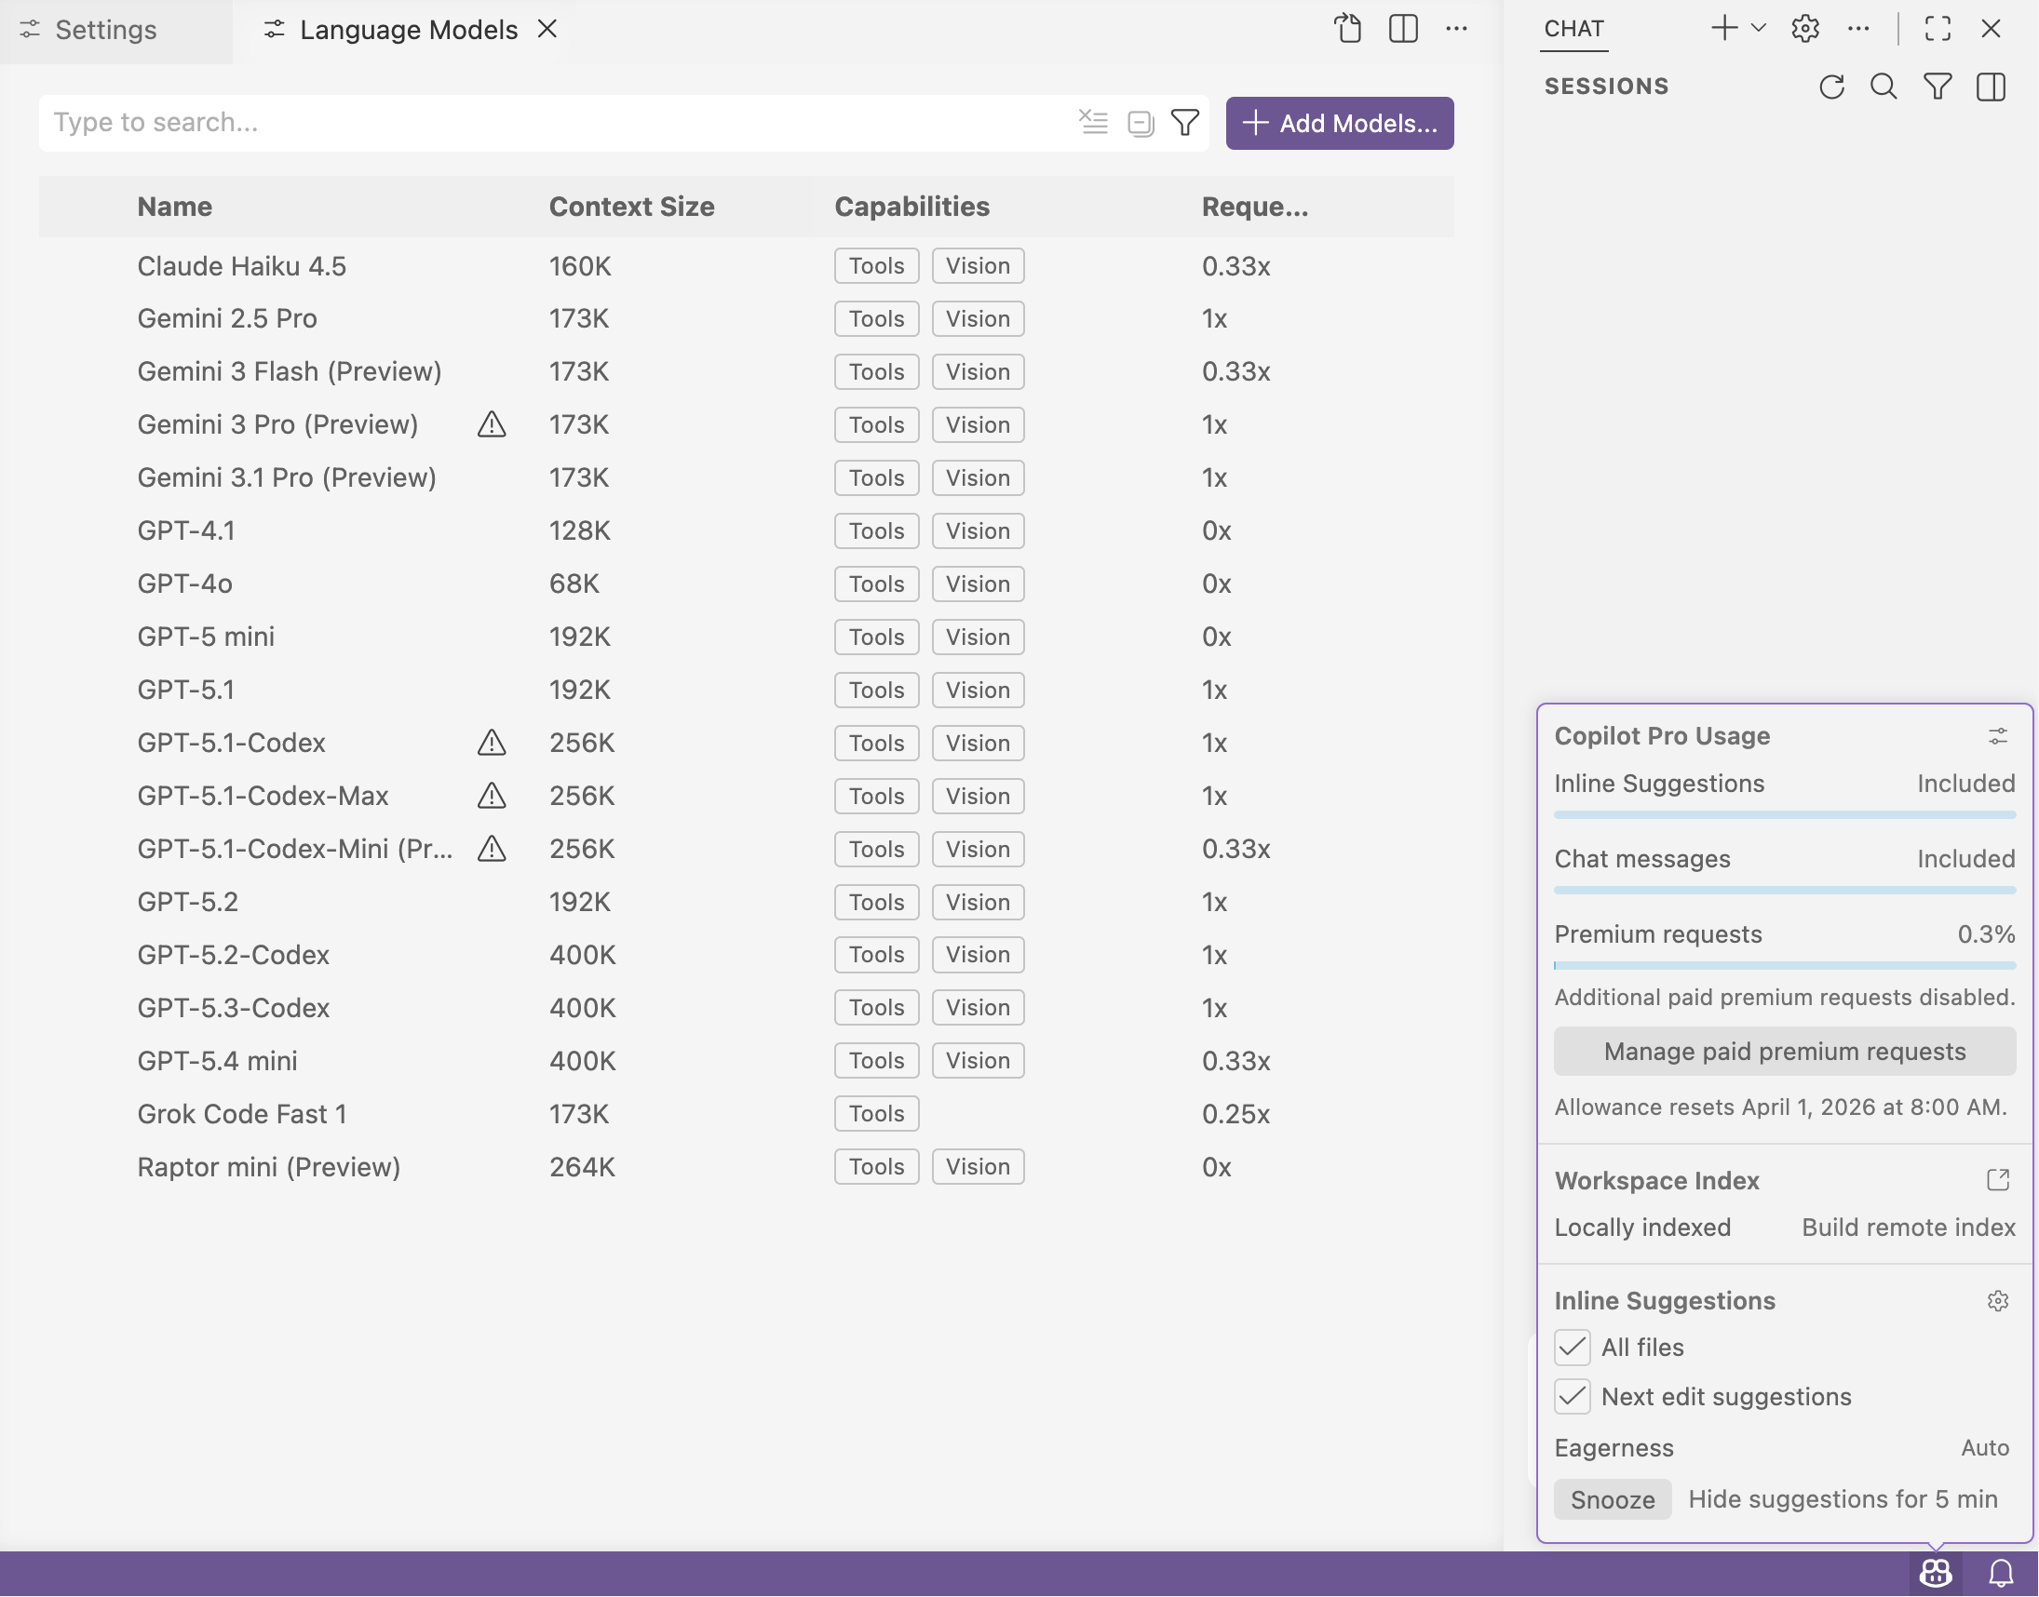Toggle the sessions side layout icon
The height and width of the screenshot is (1597, 2039).
point(1992,87)
